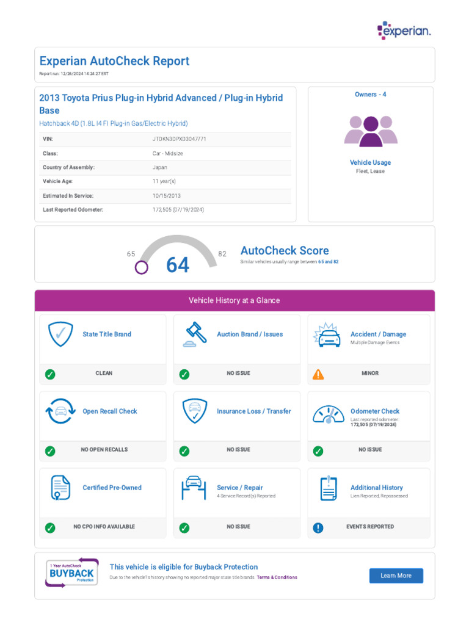Screen dimensions: 469x625
Task: Click the Buyback Protection badge logo
Action: click(x=72, y=573)
